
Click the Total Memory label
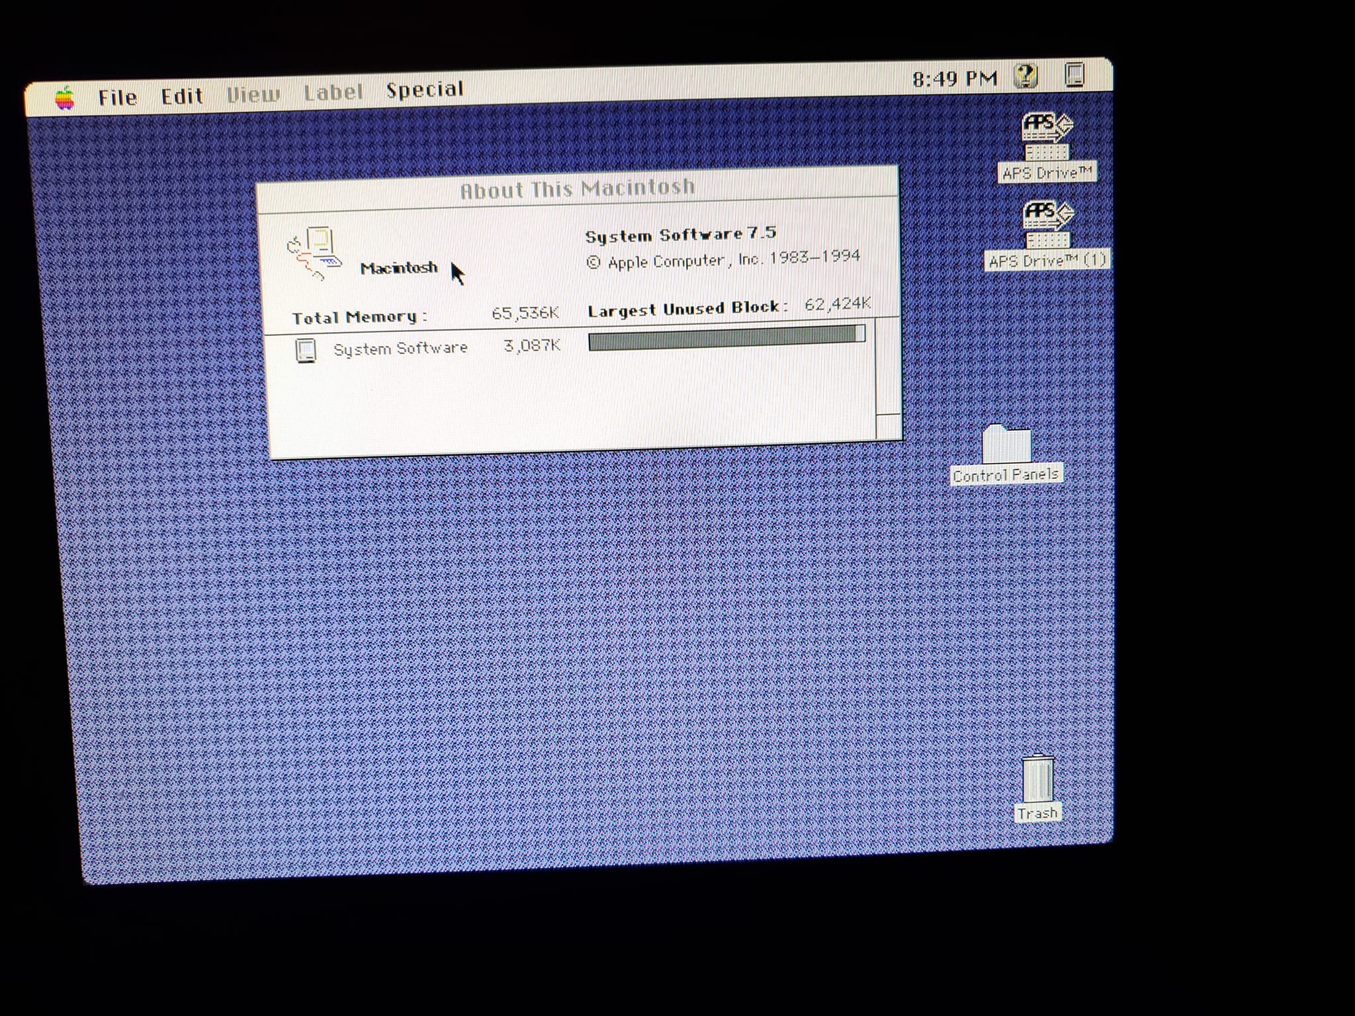click(x=360, y=317)
